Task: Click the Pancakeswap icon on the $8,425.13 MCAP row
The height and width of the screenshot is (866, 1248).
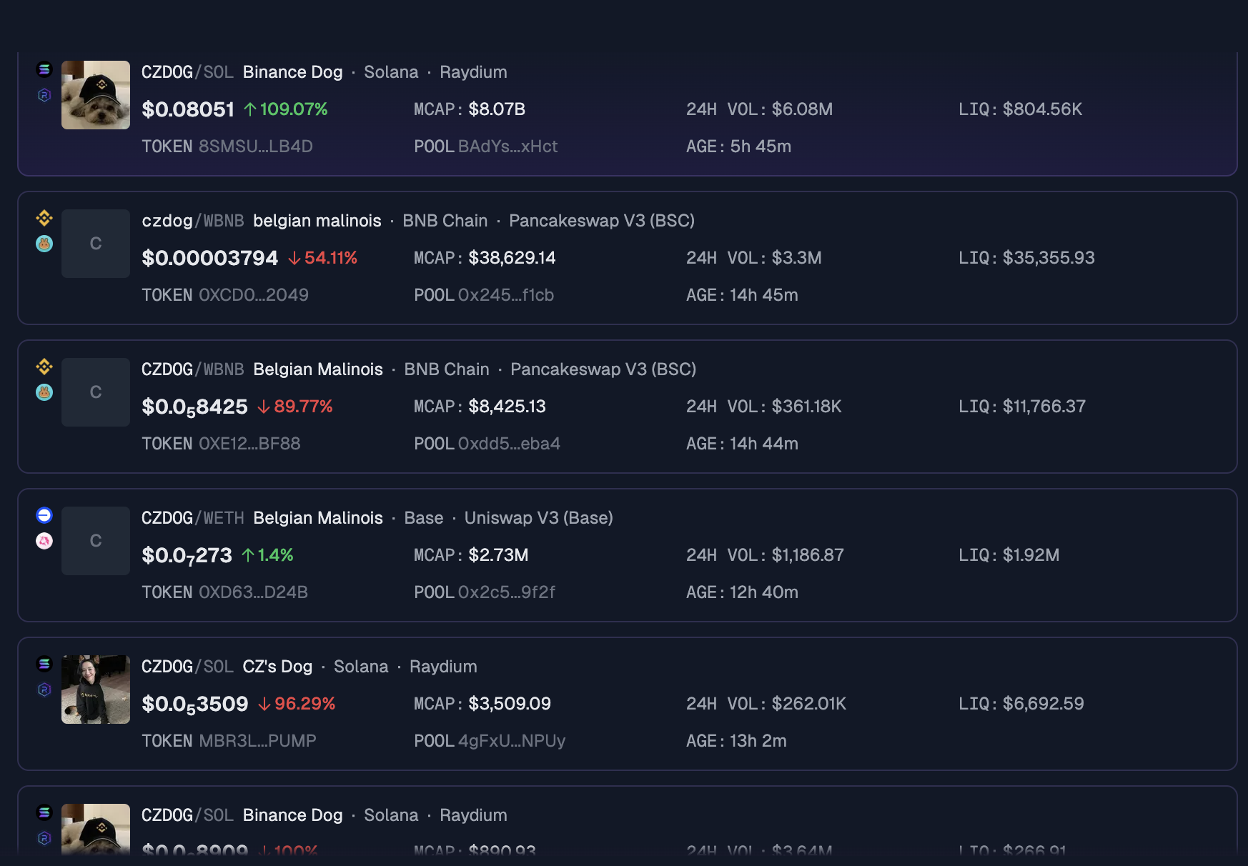Action: coord(44,392)
